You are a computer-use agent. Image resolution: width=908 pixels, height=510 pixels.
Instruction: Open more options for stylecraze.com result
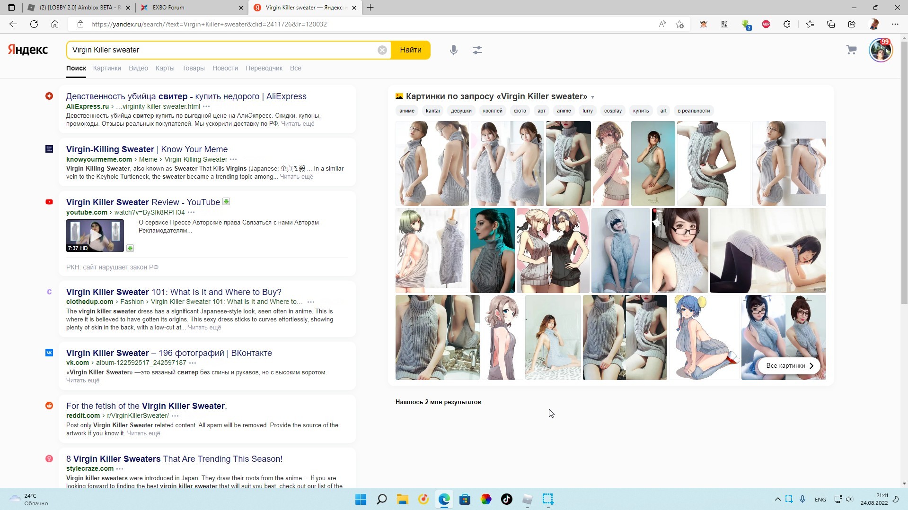[x=120, y=469]
